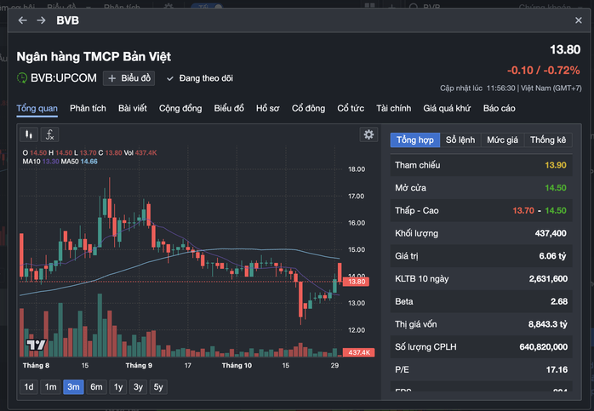Select the 6m time range
Screen dimensions: 594x411
coord(96,387)
